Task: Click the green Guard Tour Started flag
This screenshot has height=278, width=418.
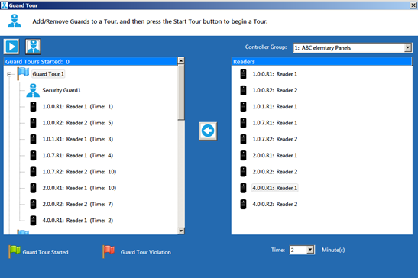Action: tap(15, 251)
